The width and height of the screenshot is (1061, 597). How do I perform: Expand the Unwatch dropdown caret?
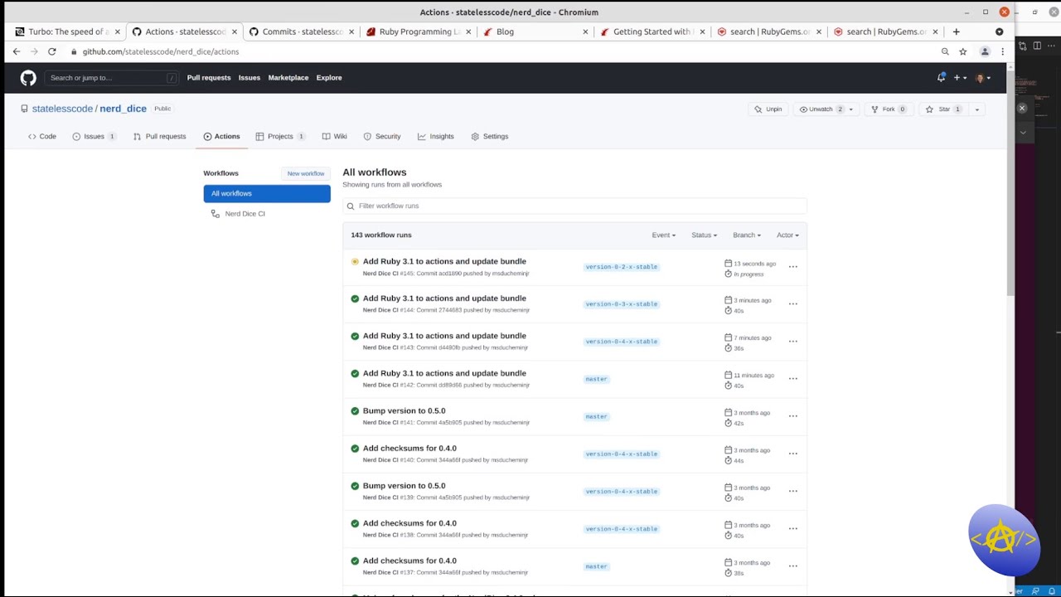(850, 109)
